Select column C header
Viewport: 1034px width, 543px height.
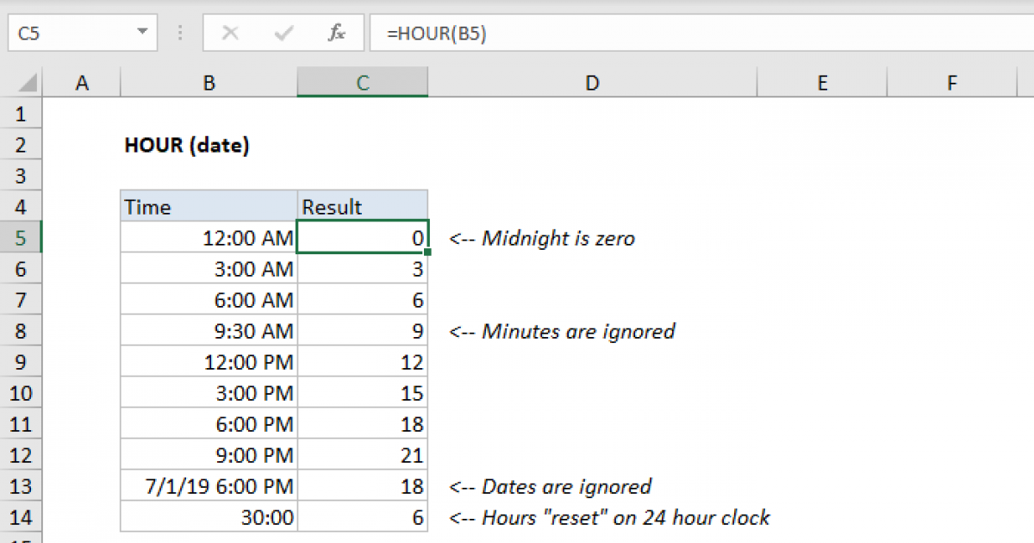click(362, 82)
